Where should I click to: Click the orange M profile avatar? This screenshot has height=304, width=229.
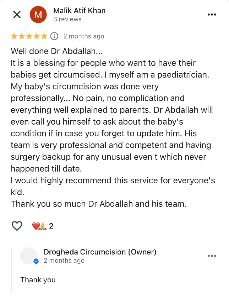tap(38, 15)
